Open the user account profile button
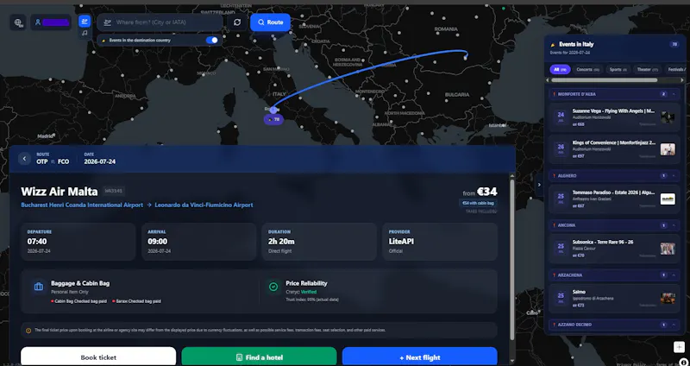Viewport: 690px width, 366px height. pos(51,22)
